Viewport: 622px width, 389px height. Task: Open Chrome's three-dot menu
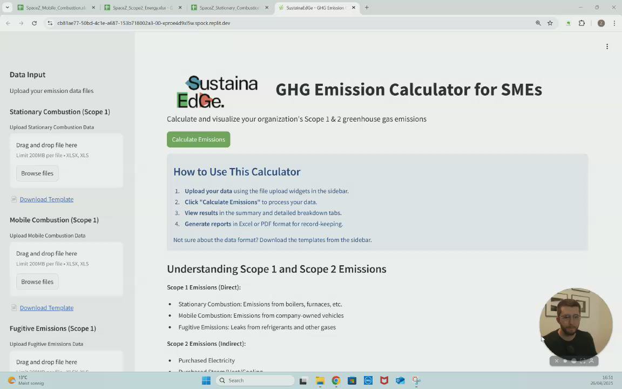(614, 23)
